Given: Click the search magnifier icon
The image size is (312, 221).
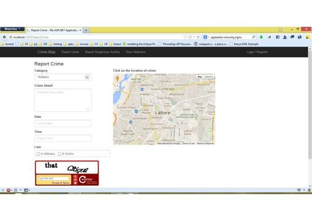Looking at the screenshot, I should click(254, 37).
